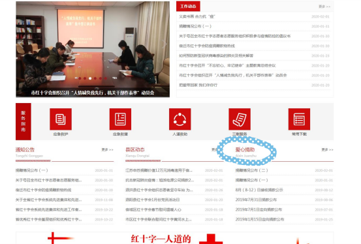The image size is (361, 244).
Task: Select the highlighted white carousel dot
Action: (x=90, y=78)
